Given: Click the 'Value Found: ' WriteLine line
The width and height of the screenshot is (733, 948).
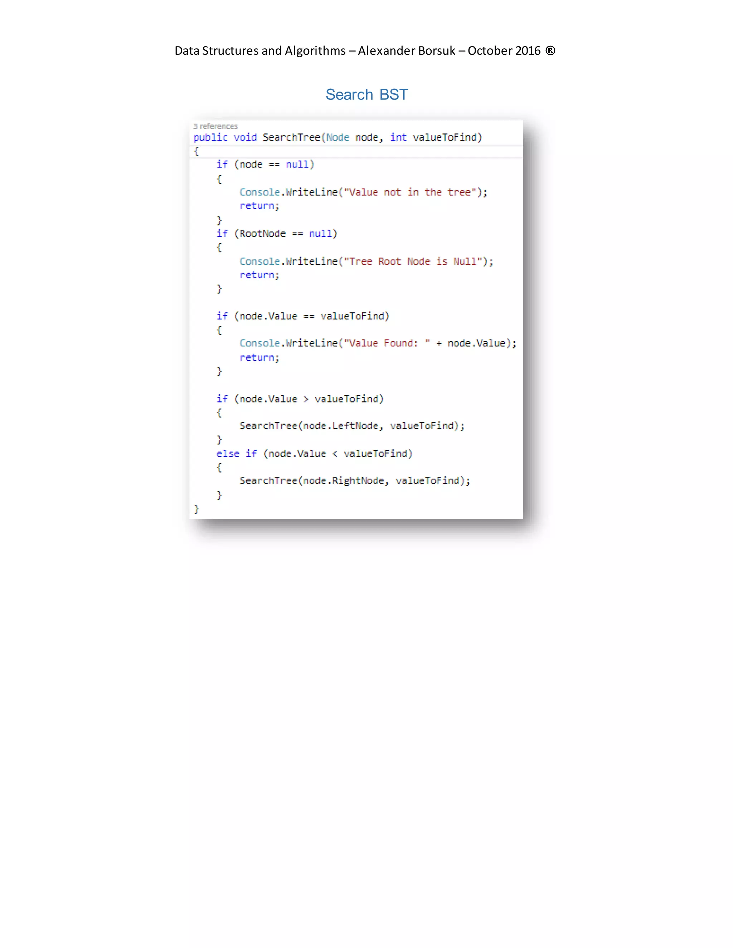Looking at the screenshot, I should tap(378, 343).
